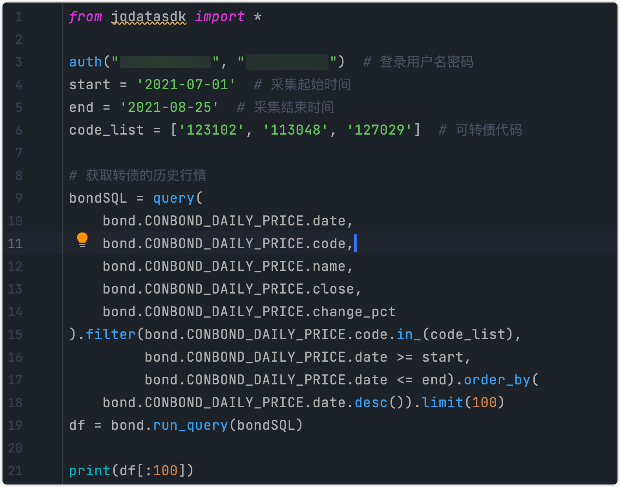Click the yellow lightbulb quick-fix icon
Viewport: 620px width, 487px height.
(82, 239)
